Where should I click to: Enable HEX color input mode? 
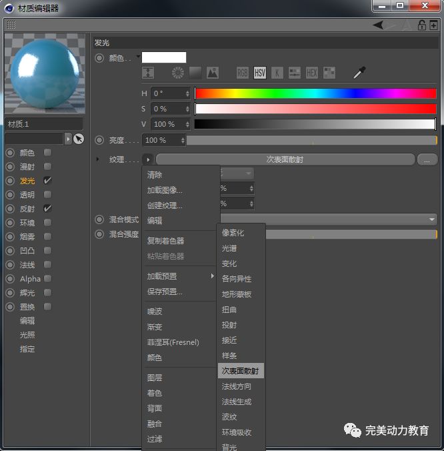coord(311,73)
